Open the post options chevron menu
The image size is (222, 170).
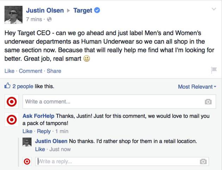pyautogui.click(x=214, y=9)
